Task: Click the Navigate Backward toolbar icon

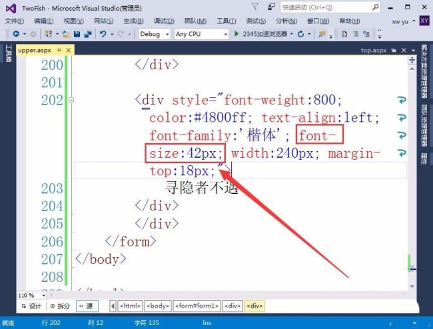Action: tap(16, 34)
